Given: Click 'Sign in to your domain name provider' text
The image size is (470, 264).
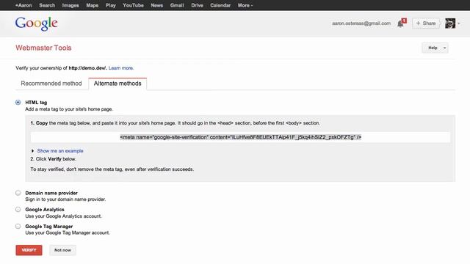Looking at the screenshot, I should 65,199.
